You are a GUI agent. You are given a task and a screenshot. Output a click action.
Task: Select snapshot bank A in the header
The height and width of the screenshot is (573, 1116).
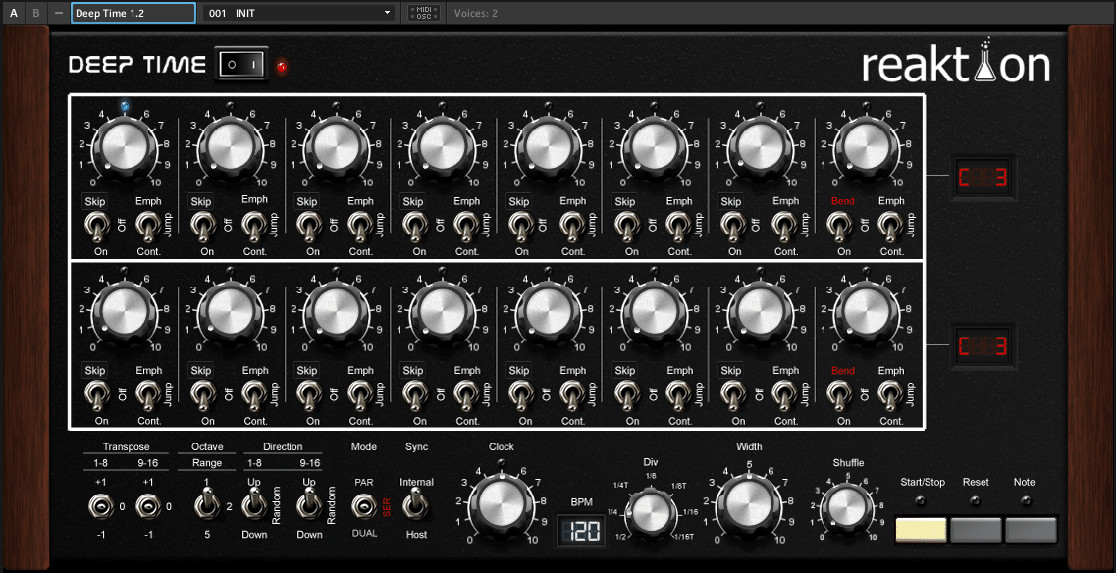[13, 12]
